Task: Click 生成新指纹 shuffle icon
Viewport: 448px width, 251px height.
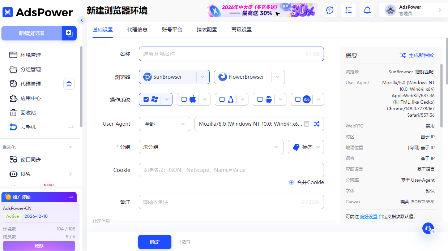Action: point(402,55)
